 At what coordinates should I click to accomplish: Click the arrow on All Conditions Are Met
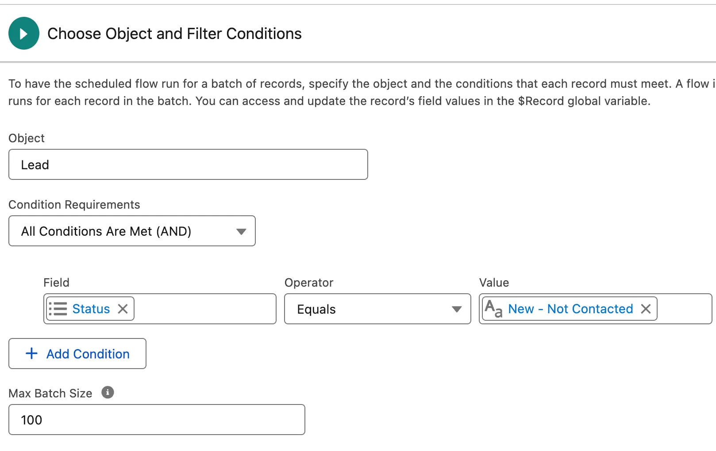241,231
